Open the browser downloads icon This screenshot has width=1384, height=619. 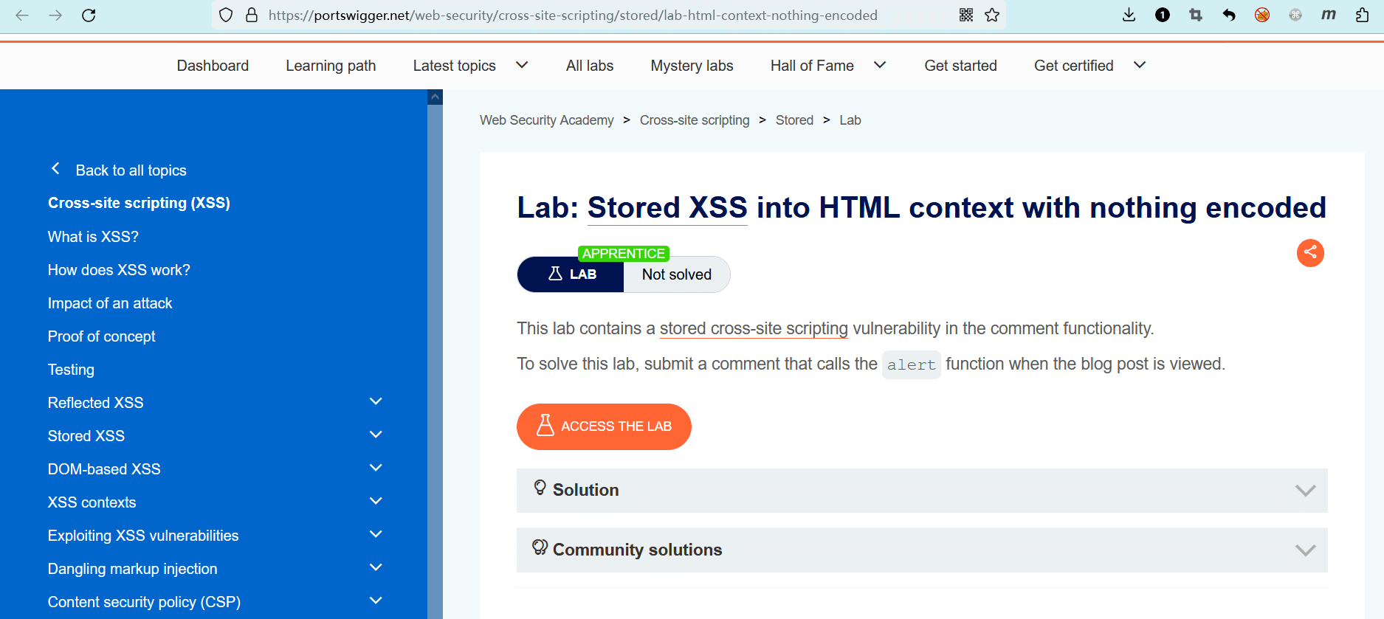tap(1129, 15)
